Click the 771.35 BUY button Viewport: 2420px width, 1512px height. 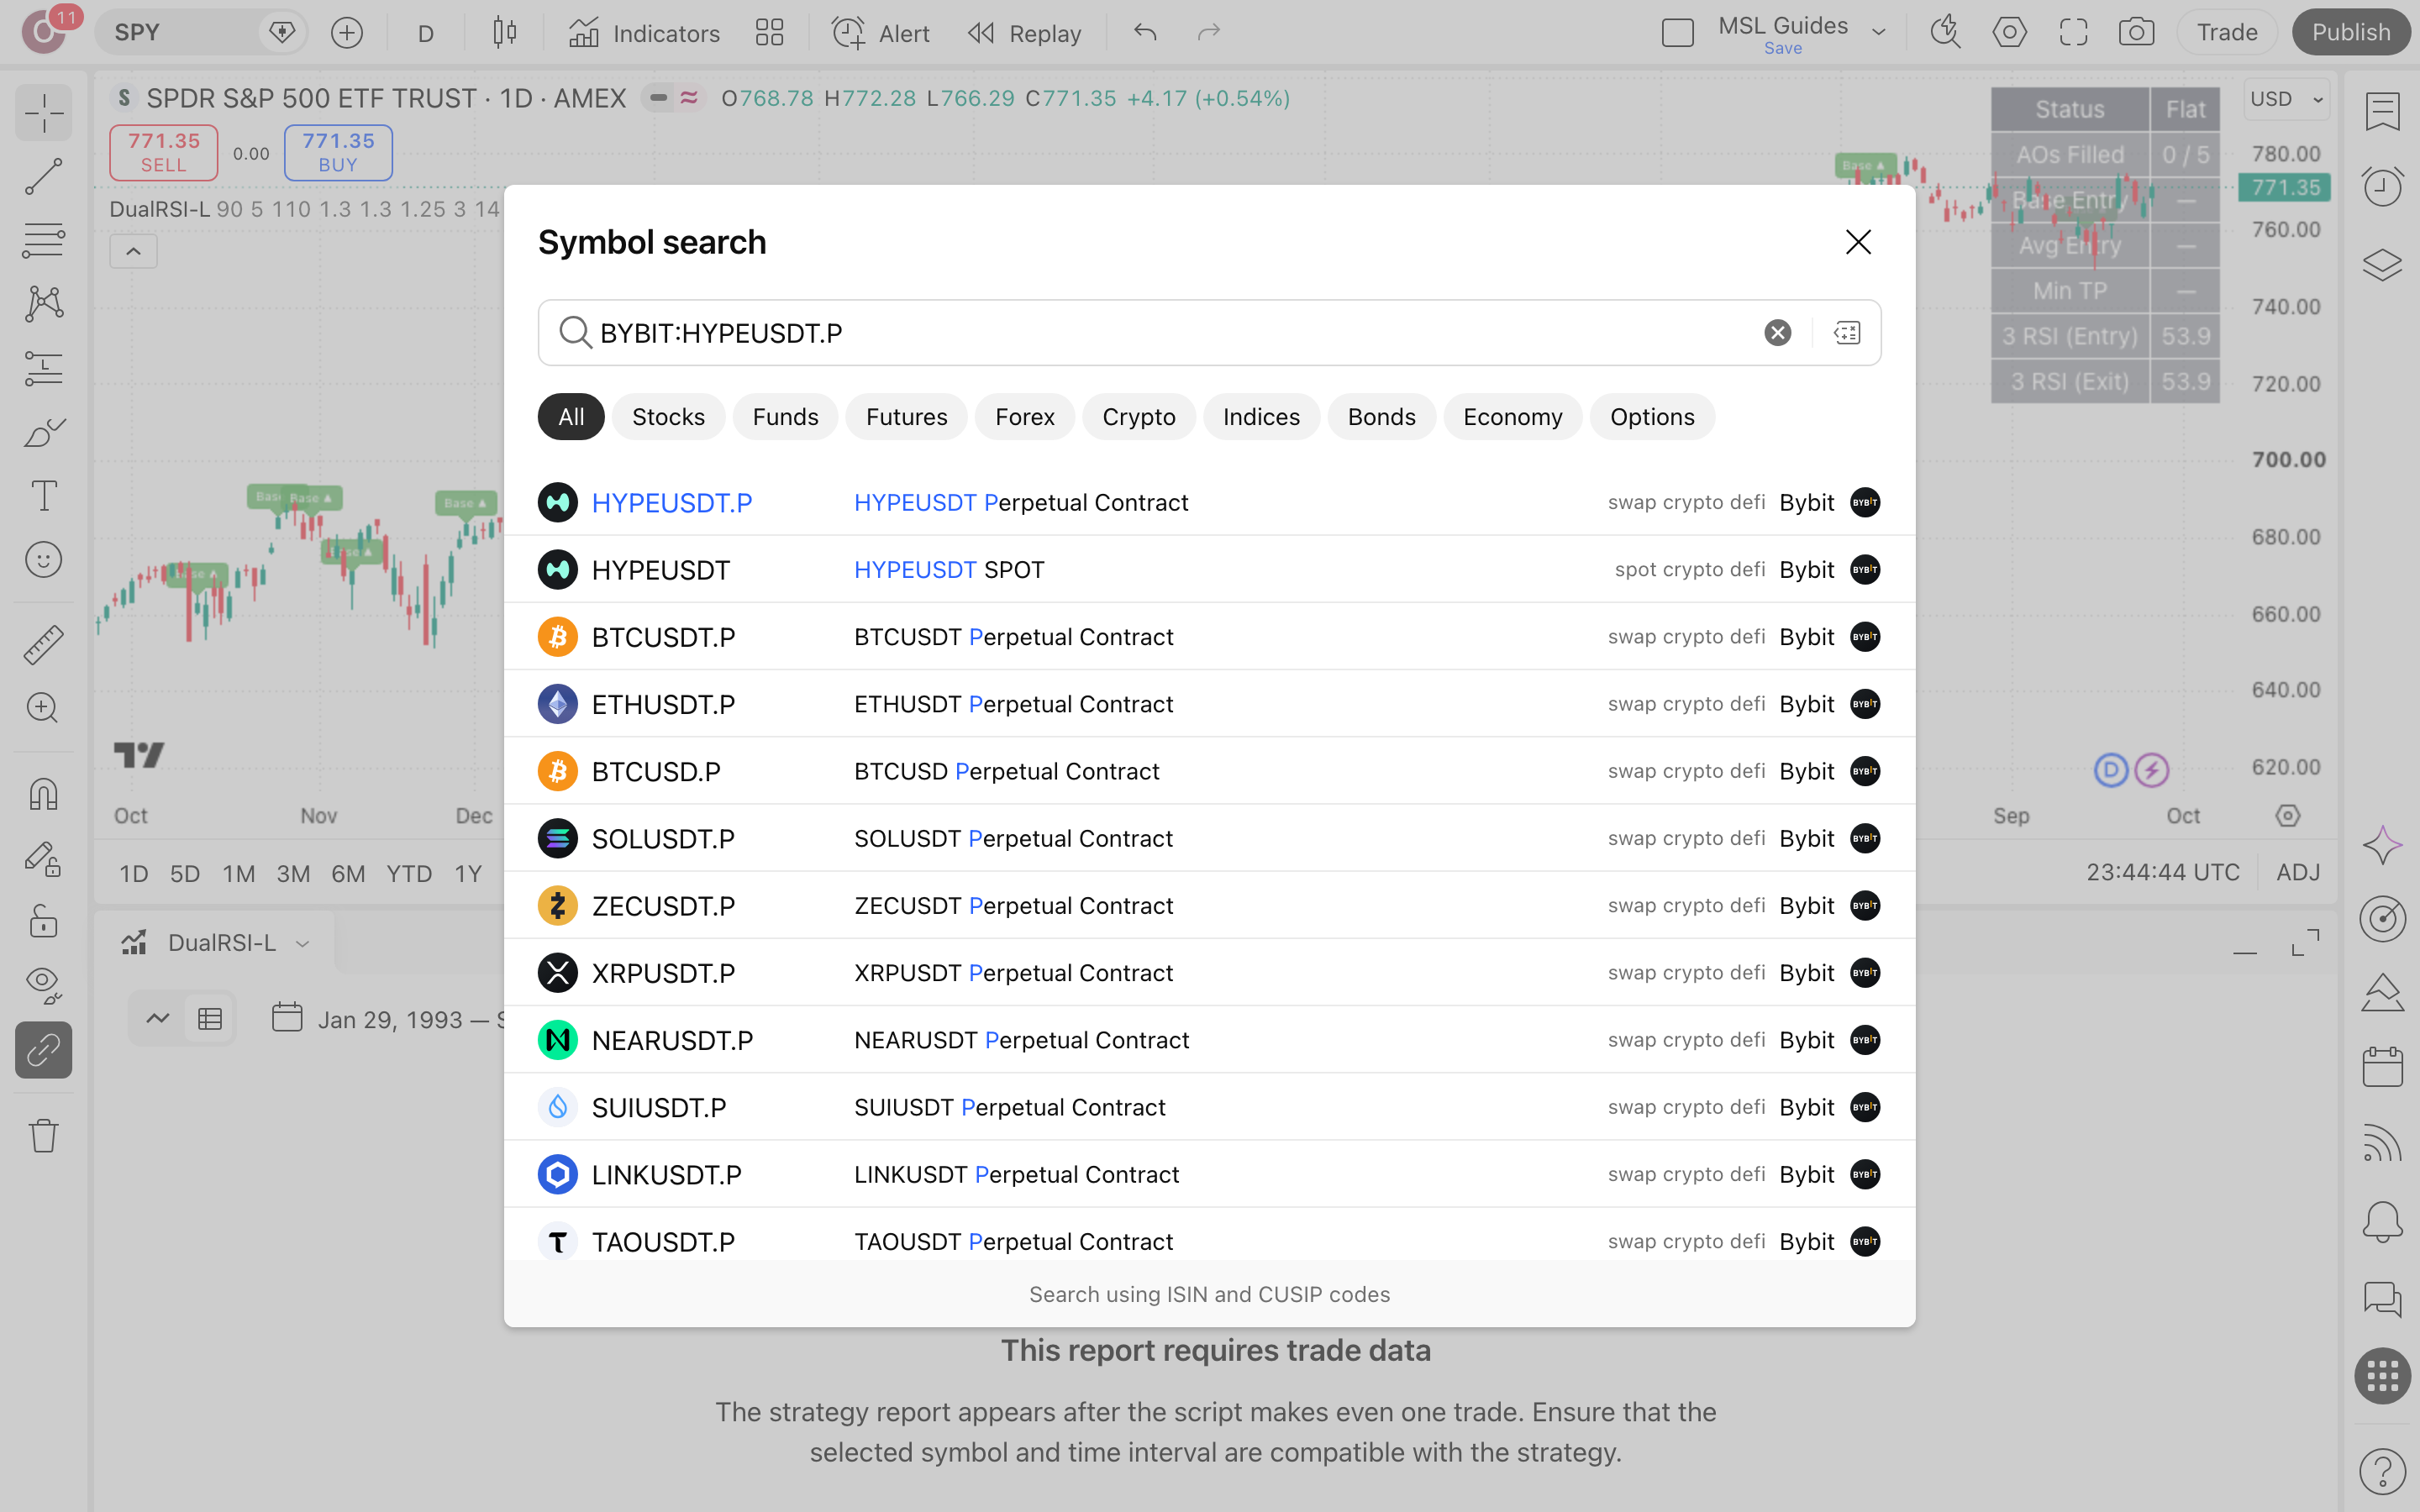338,153
